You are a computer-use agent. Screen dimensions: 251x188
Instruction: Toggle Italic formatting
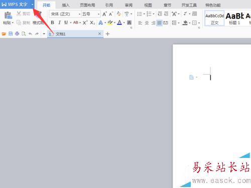coord(59,23)
